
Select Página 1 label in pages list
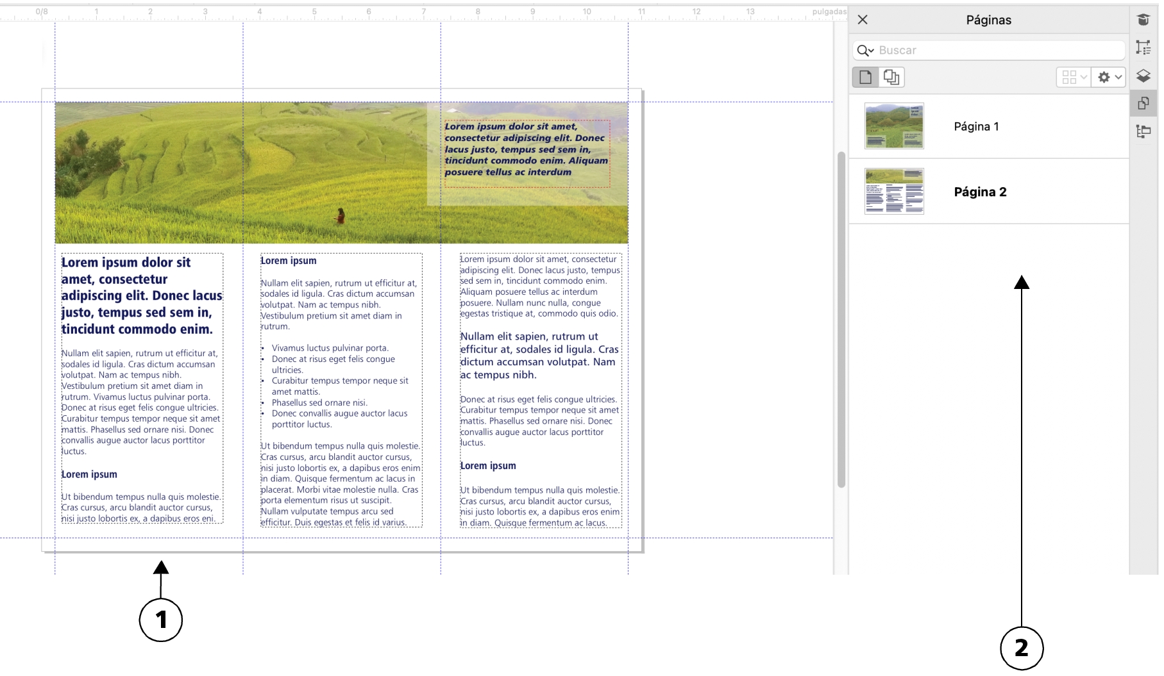tap(976, 127)
